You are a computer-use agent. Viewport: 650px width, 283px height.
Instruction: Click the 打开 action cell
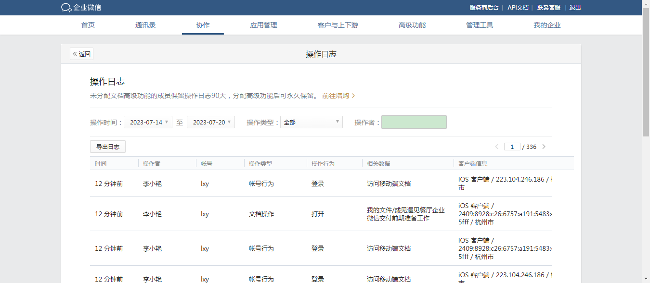tap(318, 214)
